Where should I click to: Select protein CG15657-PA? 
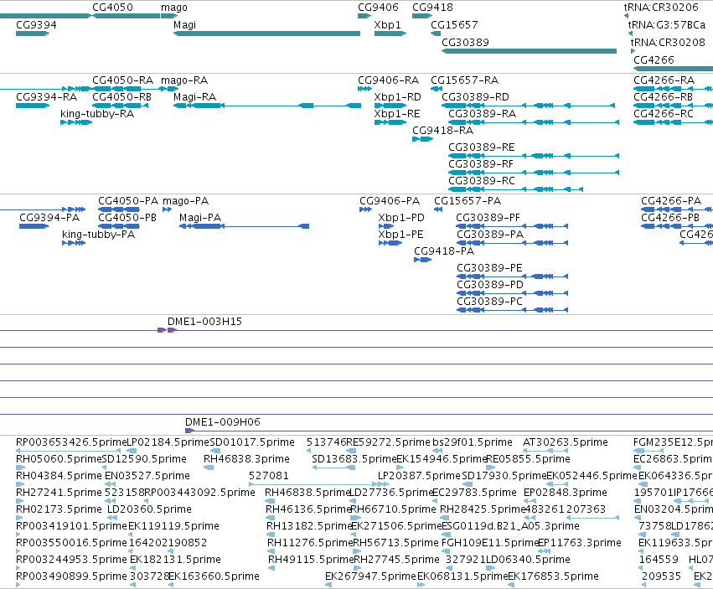[438, 209]
